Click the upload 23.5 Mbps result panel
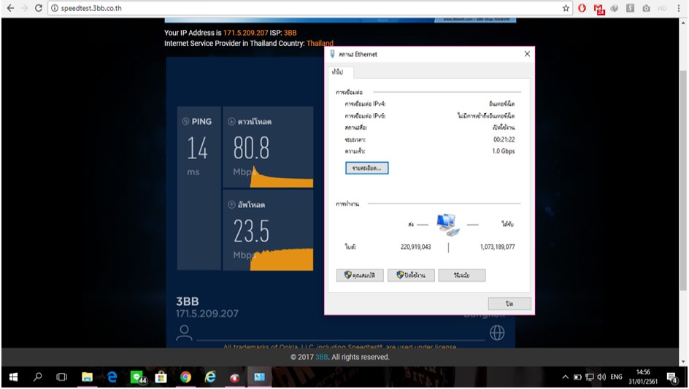 coord(268,230)
